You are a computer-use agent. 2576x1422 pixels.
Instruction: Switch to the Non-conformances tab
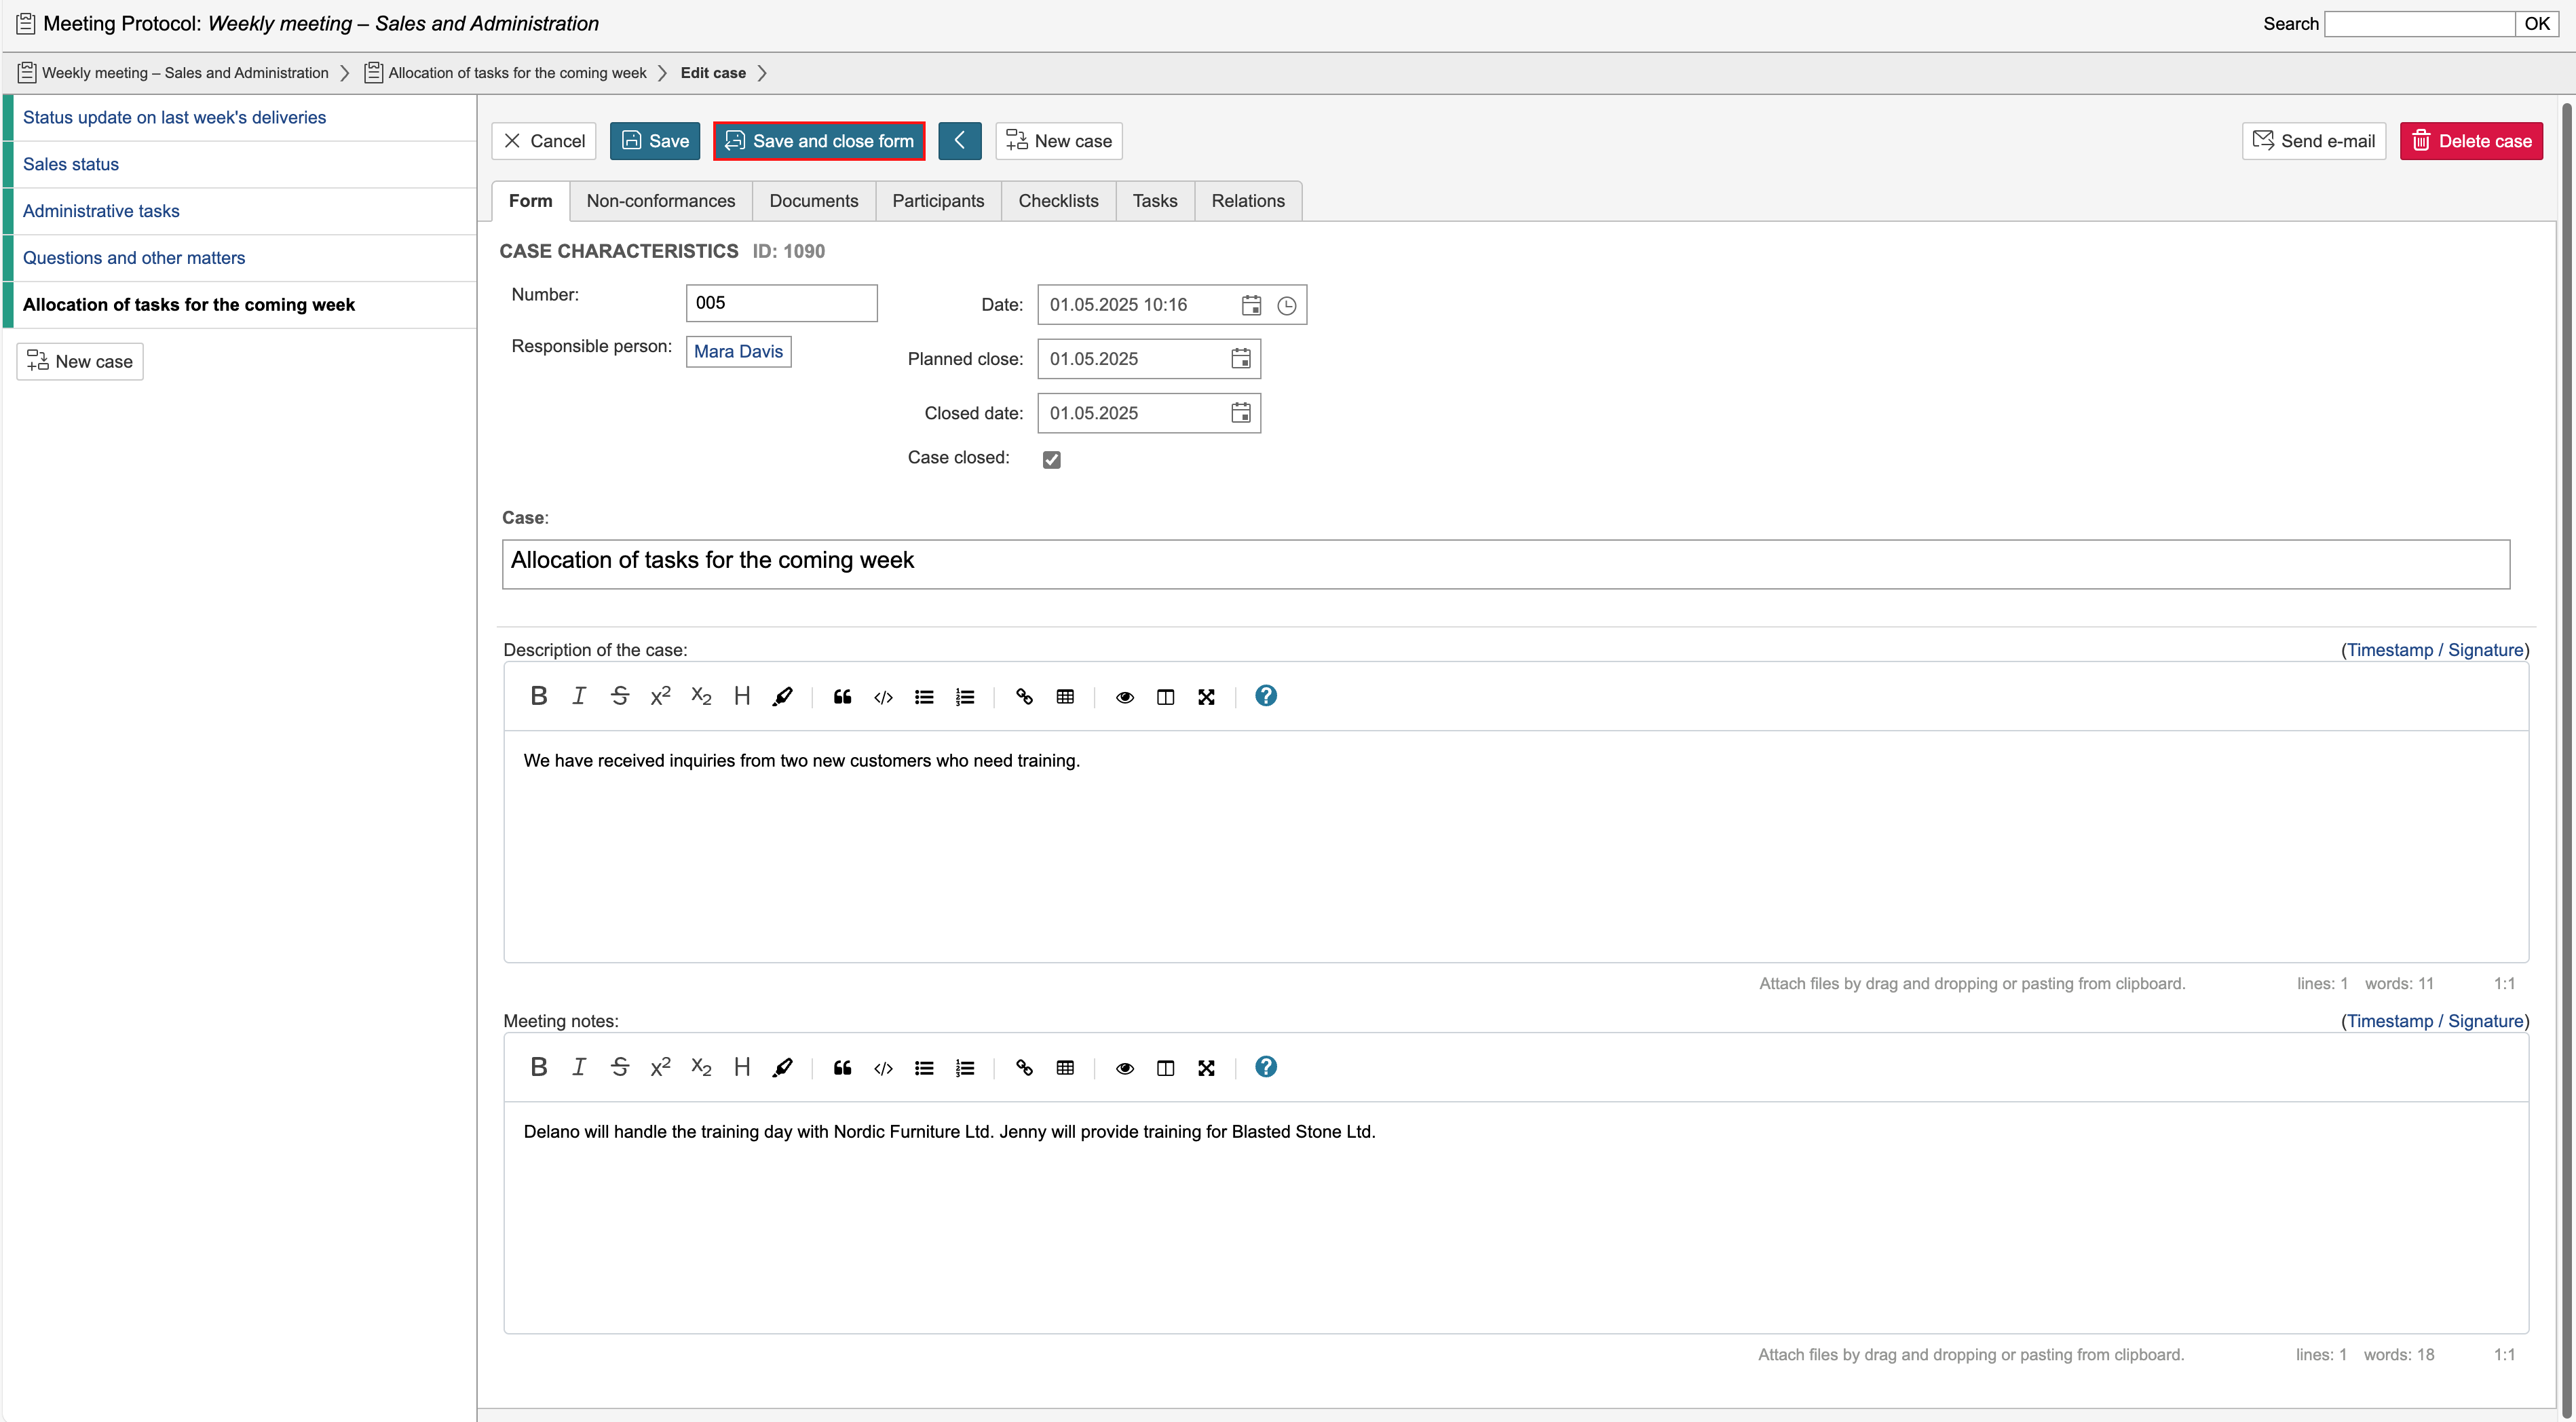660,201
